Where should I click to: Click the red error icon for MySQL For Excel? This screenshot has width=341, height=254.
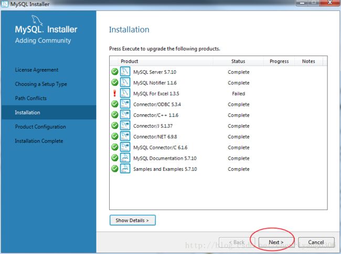coord(114,93)
